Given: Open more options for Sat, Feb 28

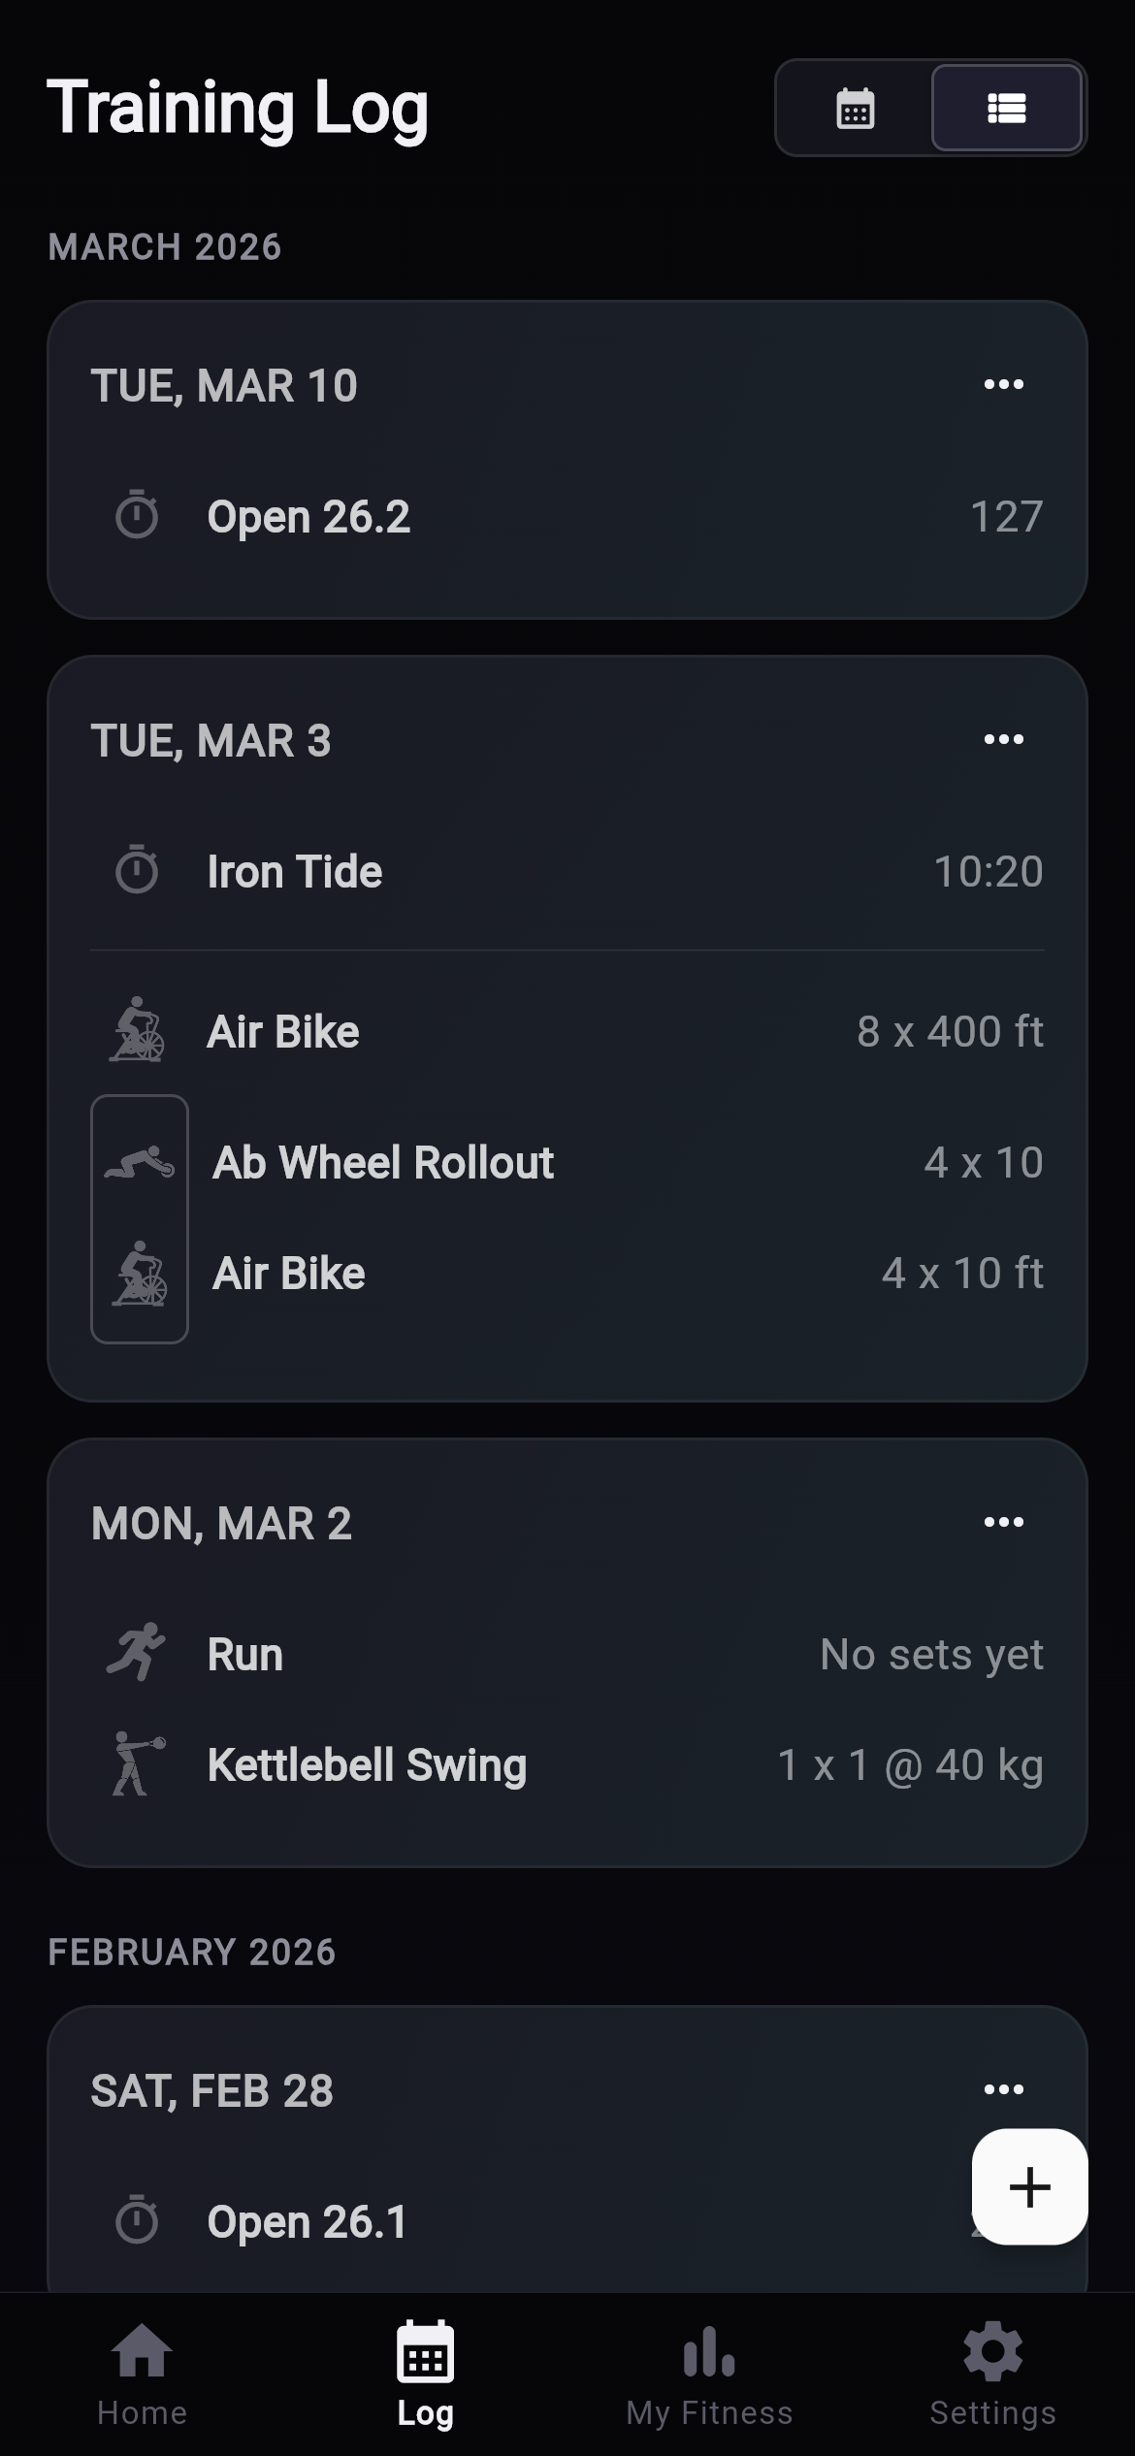Looking at the screenshot, I should pyautogui.click(x=1003, y=2089).
